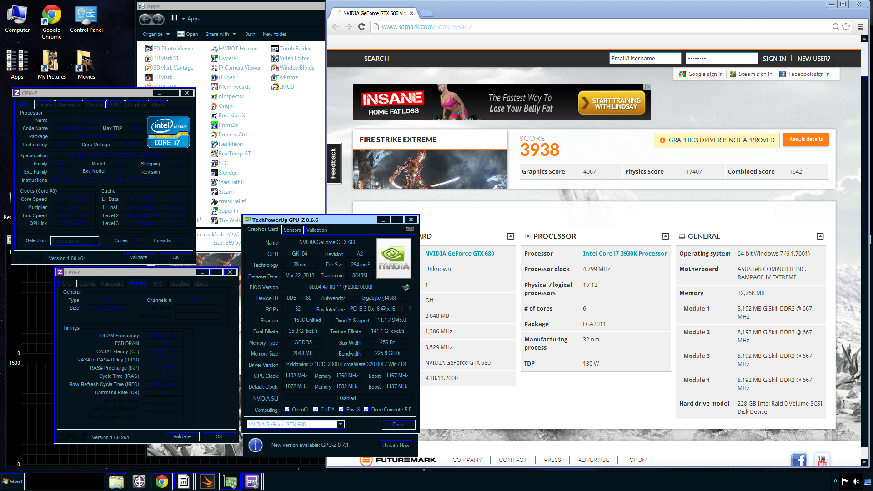Click the Bus Interface question mark icon

click(410, 309)
